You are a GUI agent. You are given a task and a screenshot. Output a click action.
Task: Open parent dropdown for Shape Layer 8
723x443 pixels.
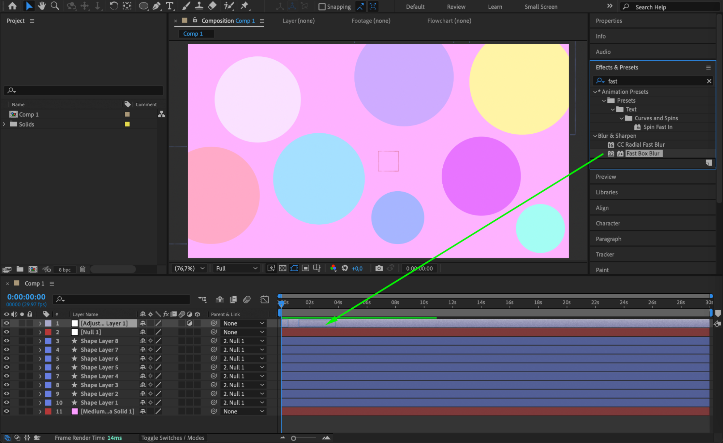click(x=243, y=341)
